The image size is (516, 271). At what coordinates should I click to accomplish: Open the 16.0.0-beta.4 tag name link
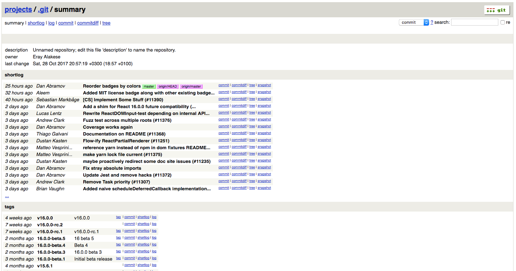(x=51, y=245)
